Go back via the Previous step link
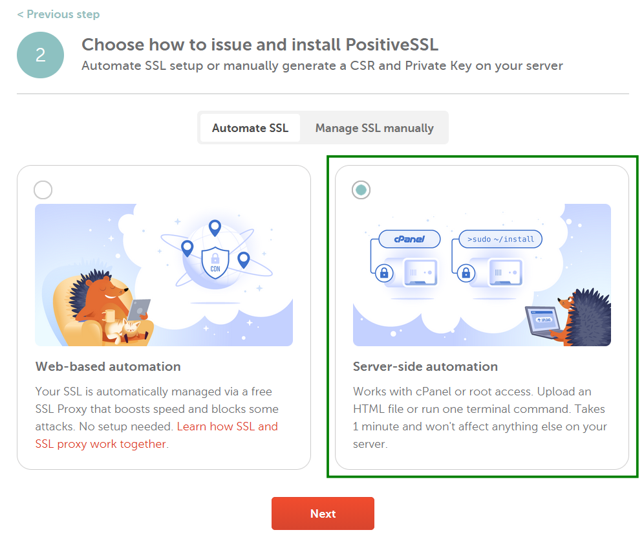 pyautogui.click(x=58, y=14)
